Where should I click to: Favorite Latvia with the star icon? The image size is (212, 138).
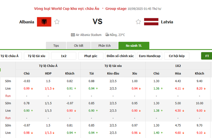[138, 22]
